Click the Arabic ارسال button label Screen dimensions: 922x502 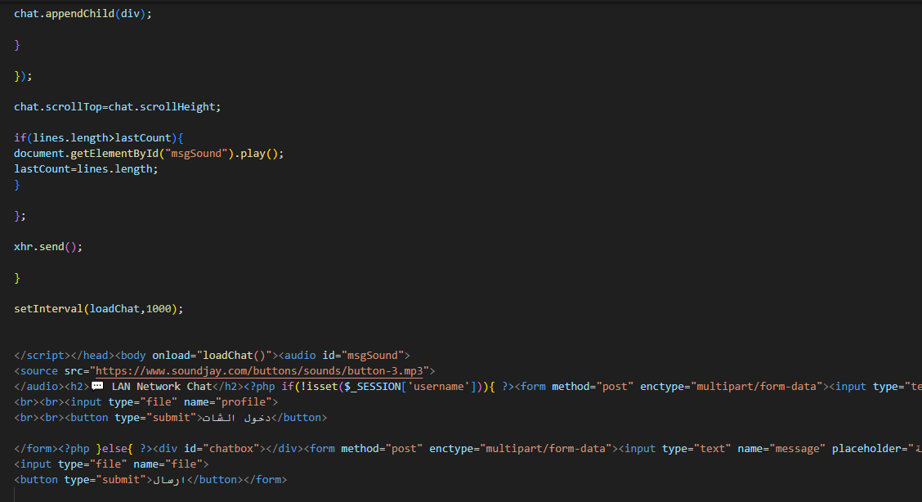point(169,480)
